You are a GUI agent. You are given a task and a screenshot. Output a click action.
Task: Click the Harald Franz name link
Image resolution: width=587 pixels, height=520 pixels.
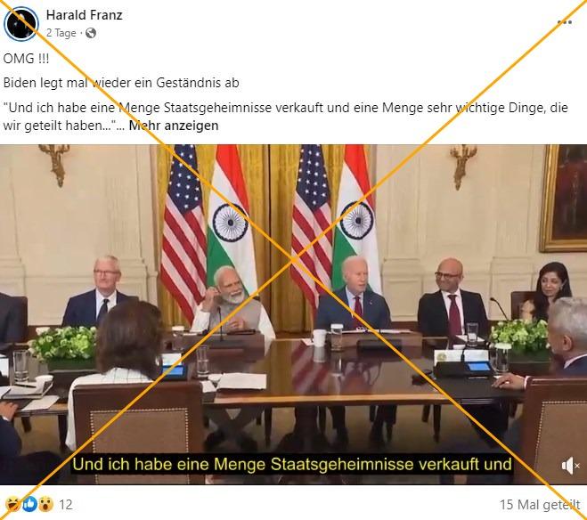click(x=85, y=15)
